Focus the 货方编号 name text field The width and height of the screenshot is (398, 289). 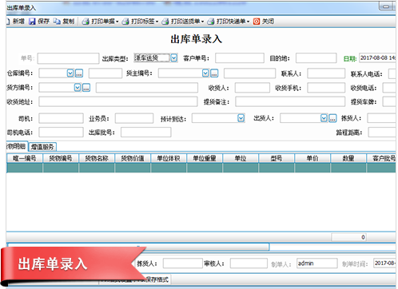[x=147, y=88]
